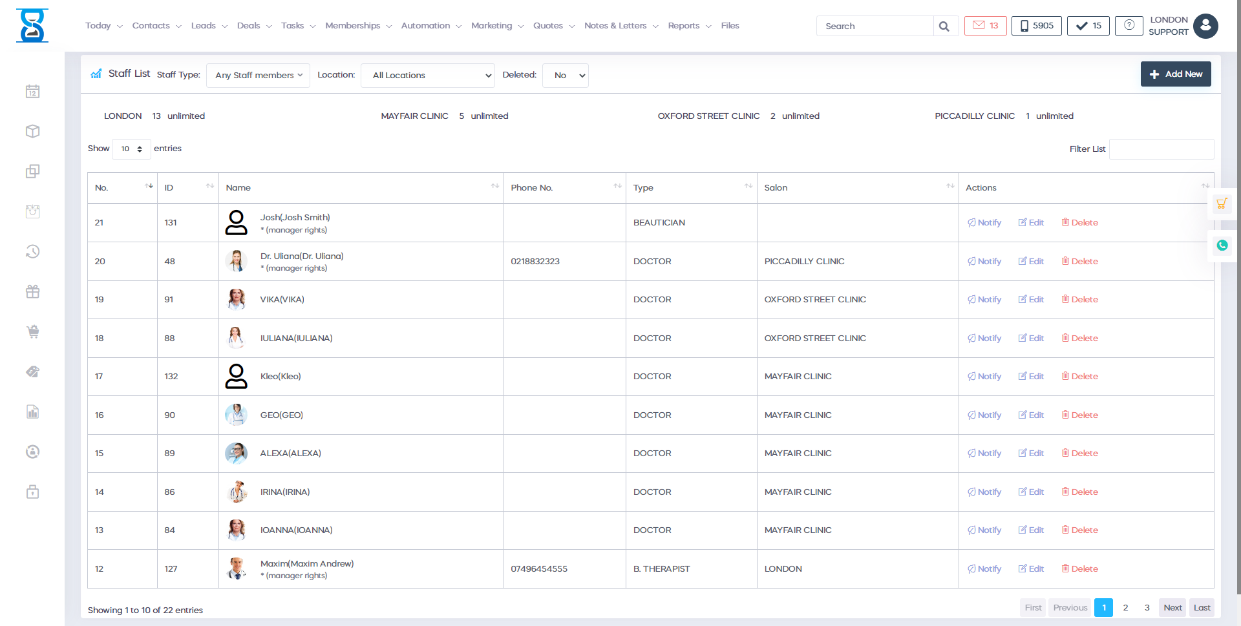This screenshot has height=626, width=1241.
Task: Edit the Dr. Uliana staff record
Action: coord(1031,262)
